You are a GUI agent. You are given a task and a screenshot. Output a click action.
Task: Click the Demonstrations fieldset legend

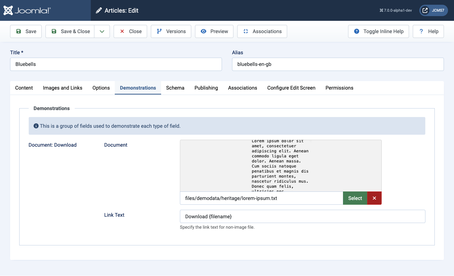(52, 108)
